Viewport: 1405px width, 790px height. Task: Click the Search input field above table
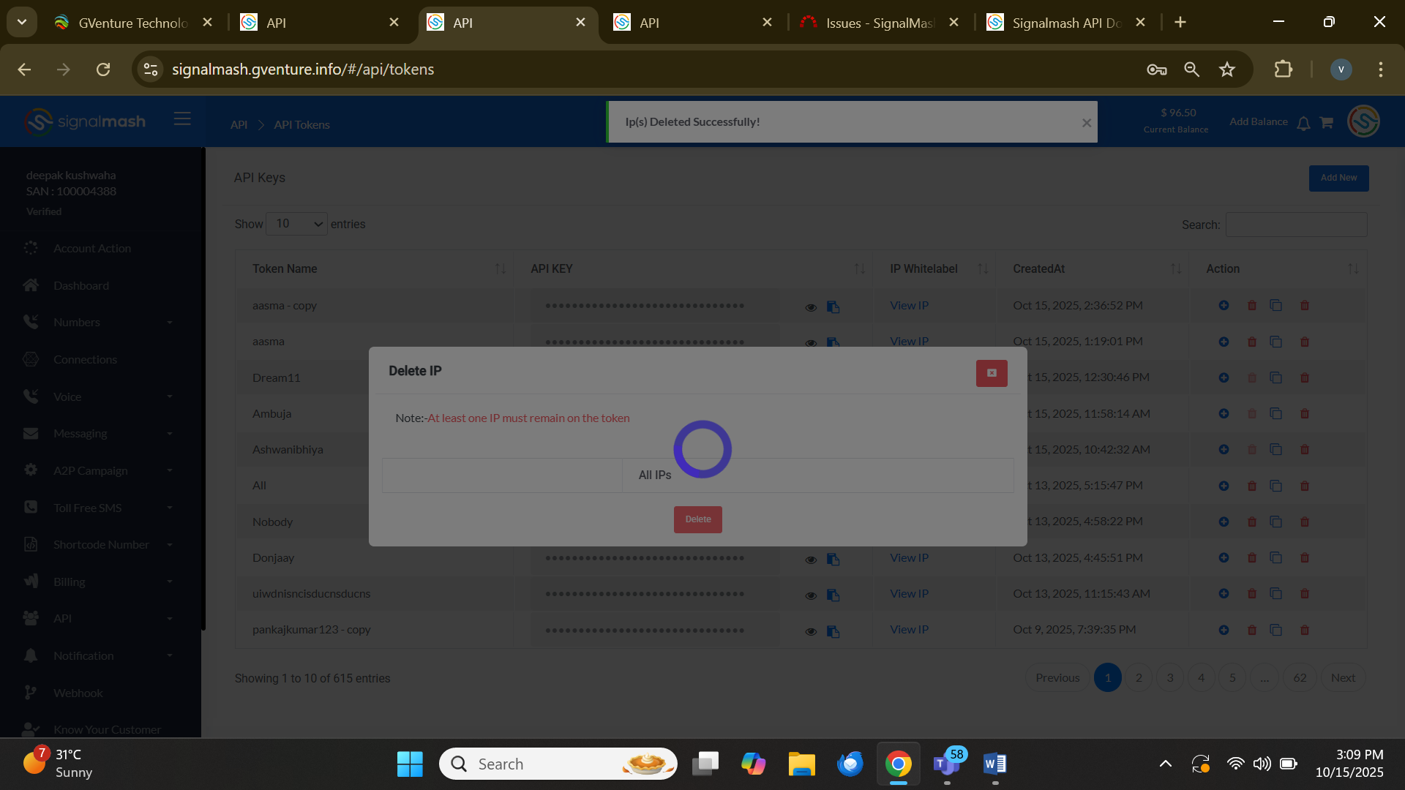click(x=1296, y=225)
